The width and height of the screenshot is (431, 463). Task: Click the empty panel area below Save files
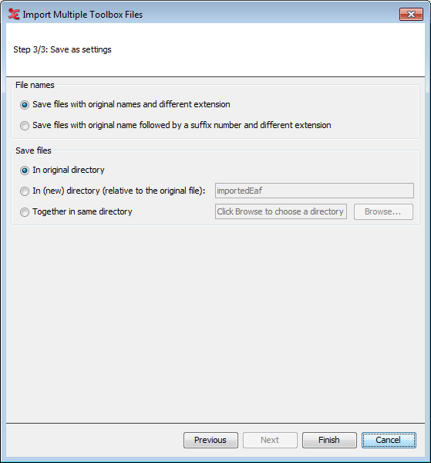pos(215,323)
